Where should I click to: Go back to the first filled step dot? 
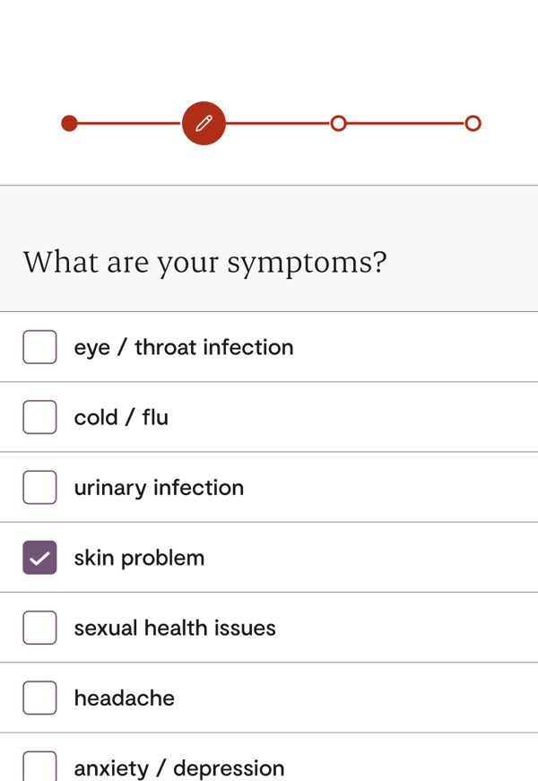point(69,123)
